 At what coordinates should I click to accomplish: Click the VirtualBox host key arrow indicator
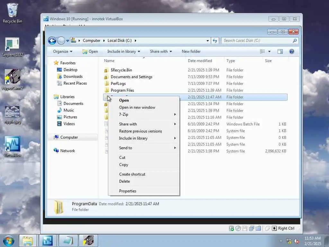[x=274, y=228]
